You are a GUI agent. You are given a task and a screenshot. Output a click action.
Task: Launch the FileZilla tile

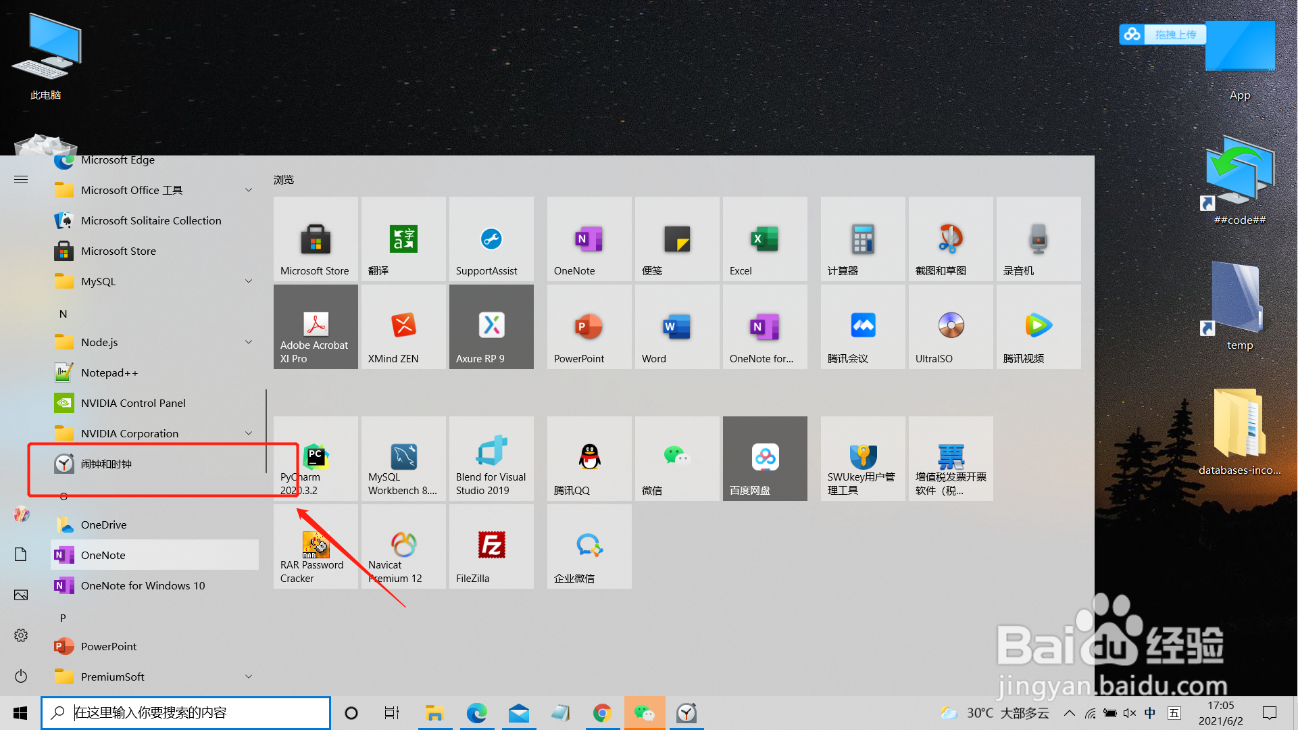click(x=491, y=546)
